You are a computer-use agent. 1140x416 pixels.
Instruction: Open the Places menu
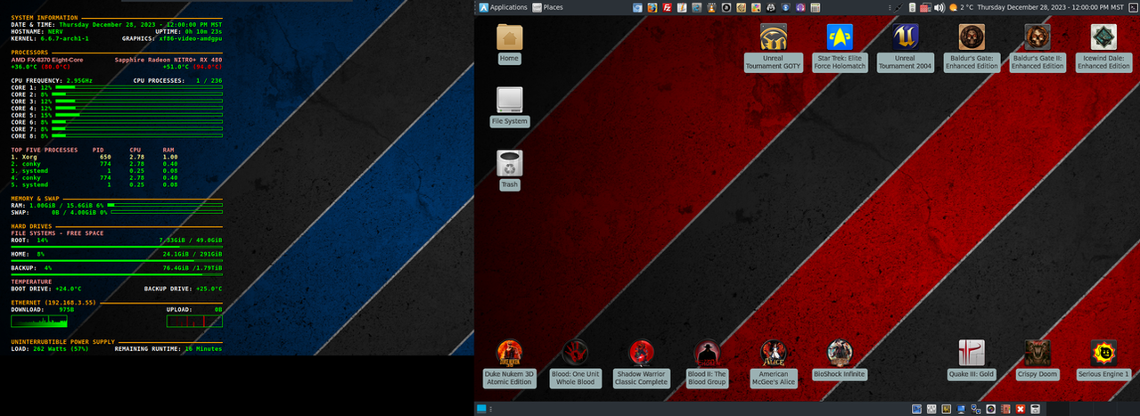click(547, 7)
